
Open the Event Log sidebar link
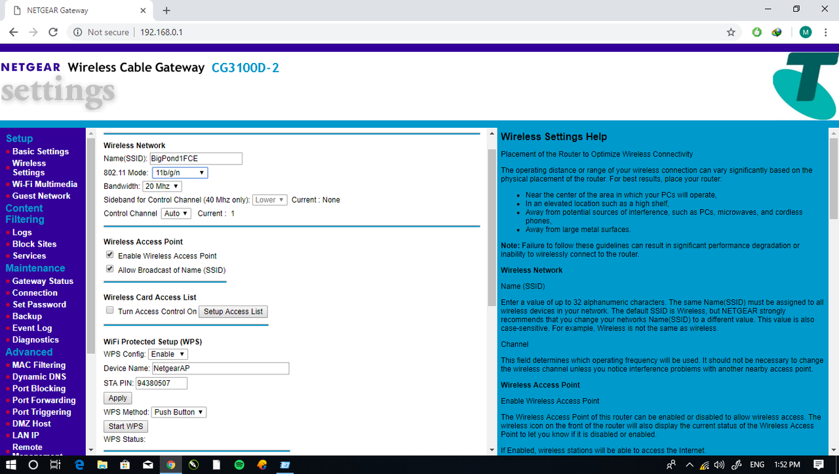[32, 328]
